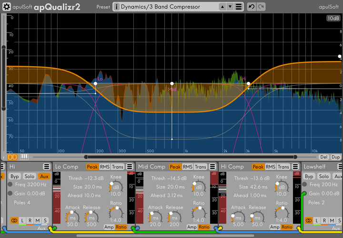This screenshot has width=343, height=238.
Task: Select Trans mode in Mid Comp
Action: 201,167
